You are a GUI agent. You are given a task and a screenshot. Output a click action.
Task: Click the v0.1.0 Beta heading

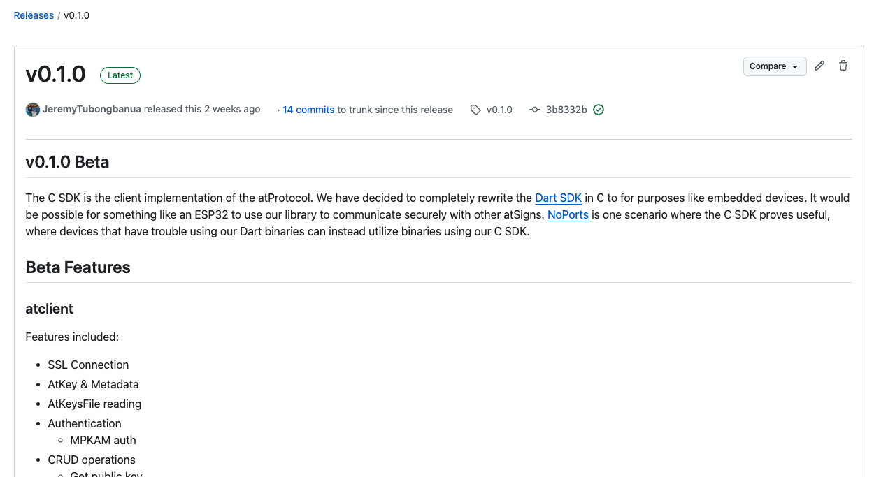[x=67, y=162]
